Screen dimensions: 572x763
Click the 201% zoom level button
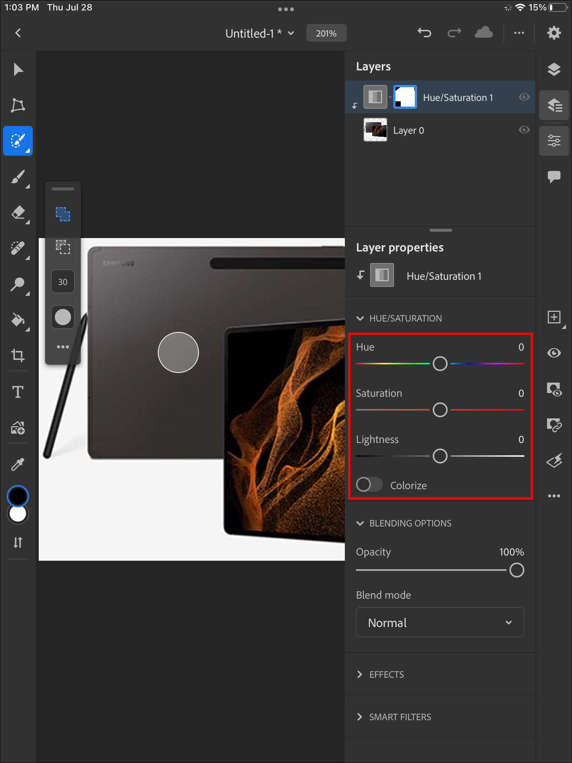click(326, 34)
